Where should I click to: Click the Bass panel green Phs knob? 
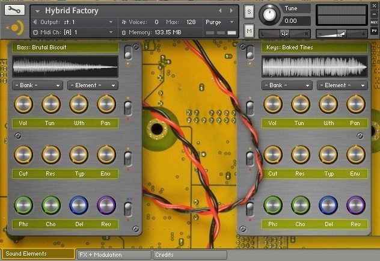[23, 205]
